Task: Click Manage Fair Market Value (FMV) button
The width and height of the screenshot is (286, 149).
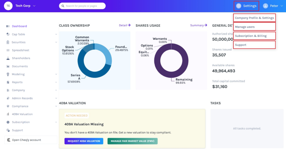Action: [x=132, y=141]
